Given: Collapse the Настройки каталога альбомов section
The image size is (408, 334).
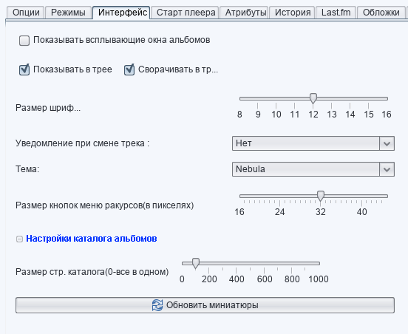Looking at the screenshot, I should (19, 239).
